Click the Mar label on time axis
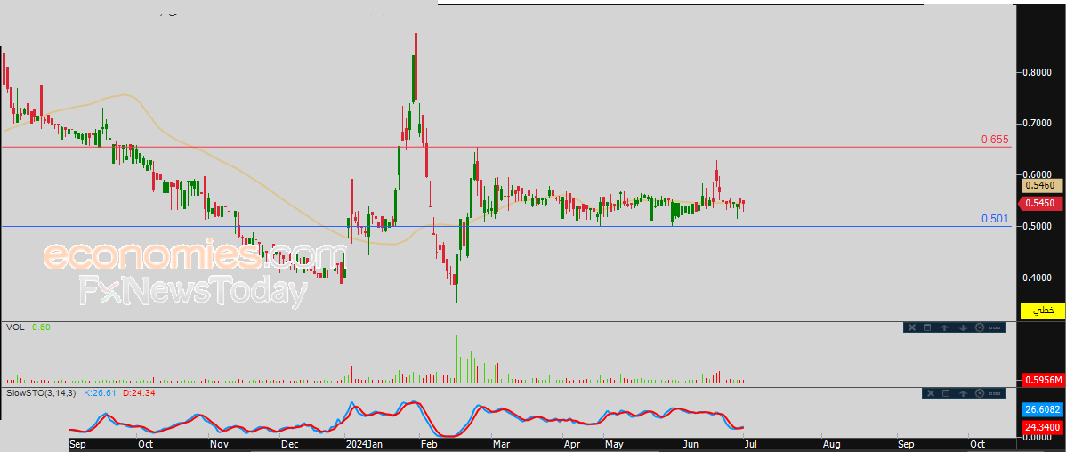Image resolution: width=1066 pixels, height=452 pixels. (x=501, y=444)
